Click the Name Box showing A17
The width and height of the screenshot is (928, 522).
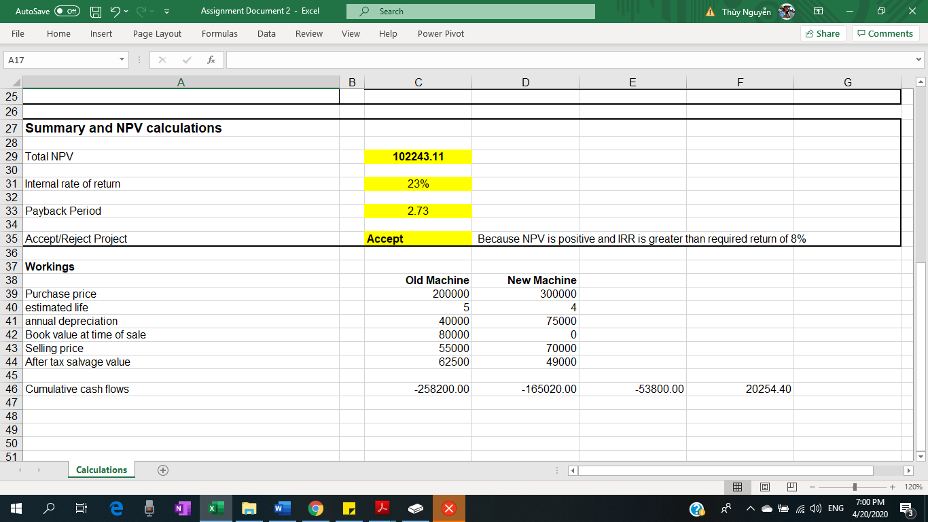60,60
